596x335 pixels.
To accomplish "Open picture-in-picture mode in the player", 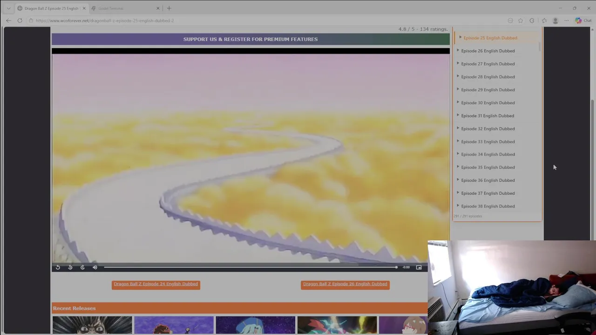I will [x=419, y=267].
